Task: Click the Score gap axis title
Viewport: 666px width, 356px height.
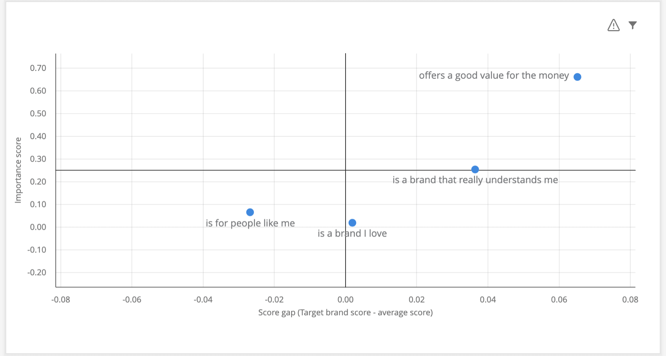Action: (x=346, y=312)
